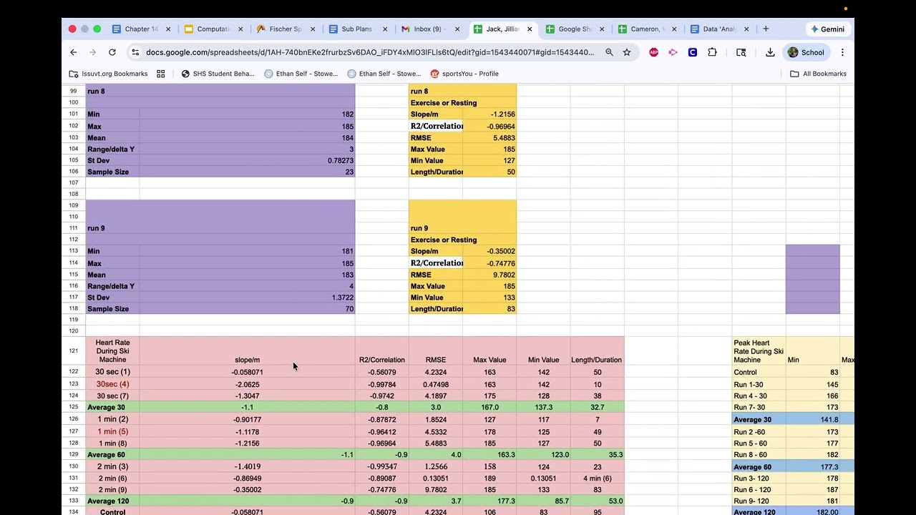Open Issuvt.org Bookmarks folder
The width and height of the screenshot is (916, 515).
(x=108, y=74)
